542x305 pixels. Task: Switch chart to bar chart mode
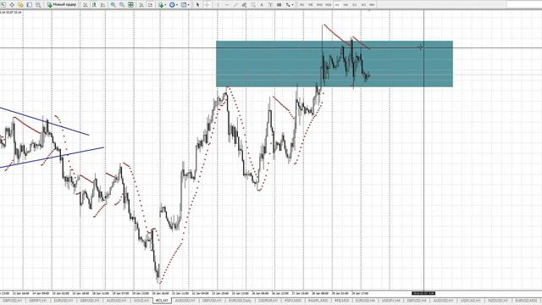(85, 5)
